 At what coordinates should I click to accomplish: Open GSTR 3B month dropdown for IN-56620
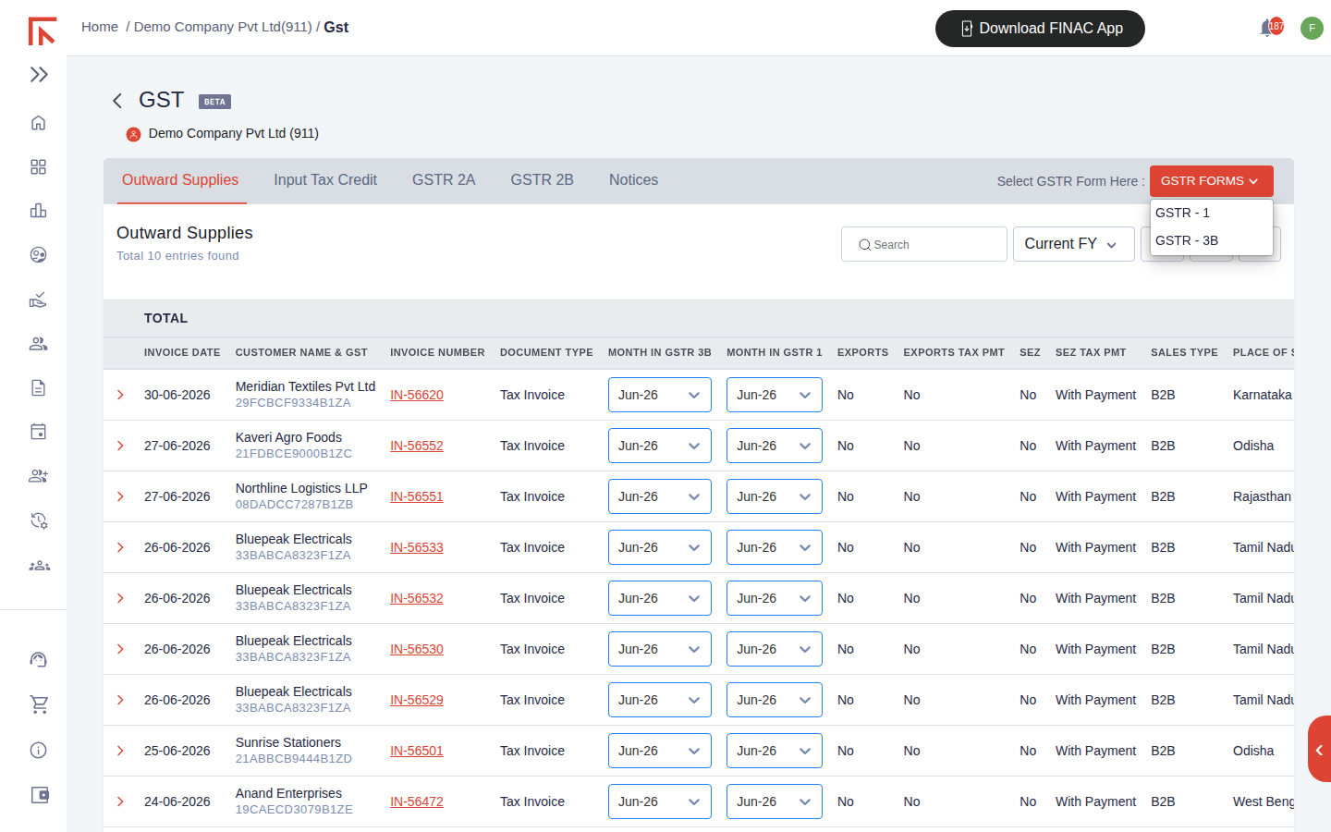pos(659,395)
